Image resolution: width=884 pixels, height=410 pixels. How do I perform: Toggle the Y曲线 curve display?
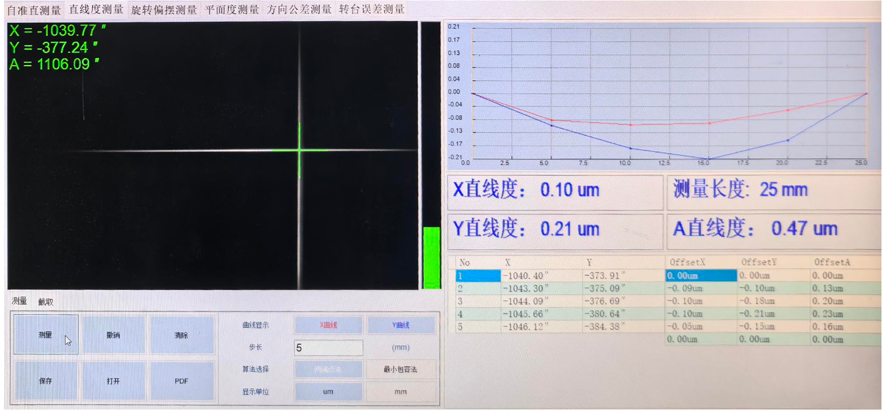[x=401, y=325]
